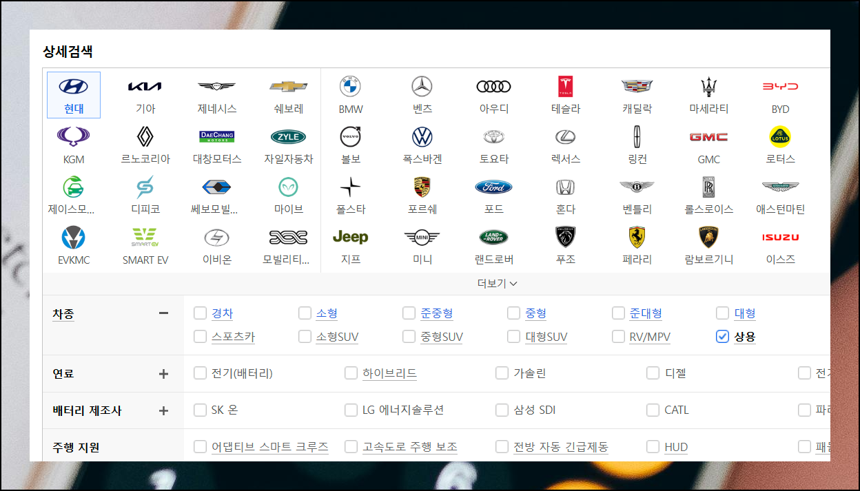The width and height of the screenshot is (860, 491).
Task: Click the BMW brand logo
Action: pyautogui.click(x=351, y=87)
